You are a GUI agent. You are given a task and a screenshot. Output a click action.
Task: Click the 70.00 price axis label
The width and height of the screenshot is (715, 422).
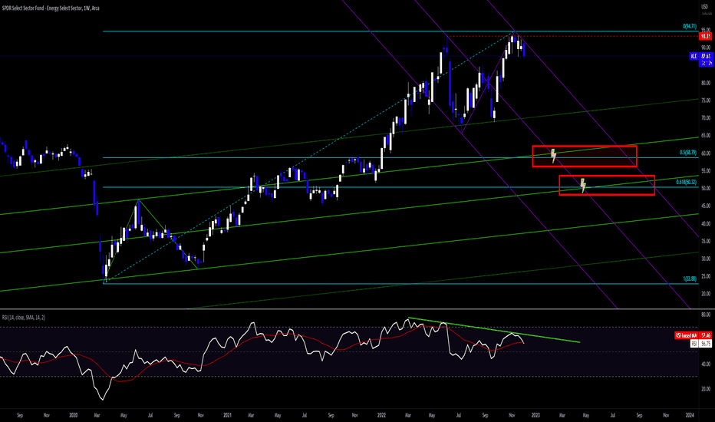[706, 117]
